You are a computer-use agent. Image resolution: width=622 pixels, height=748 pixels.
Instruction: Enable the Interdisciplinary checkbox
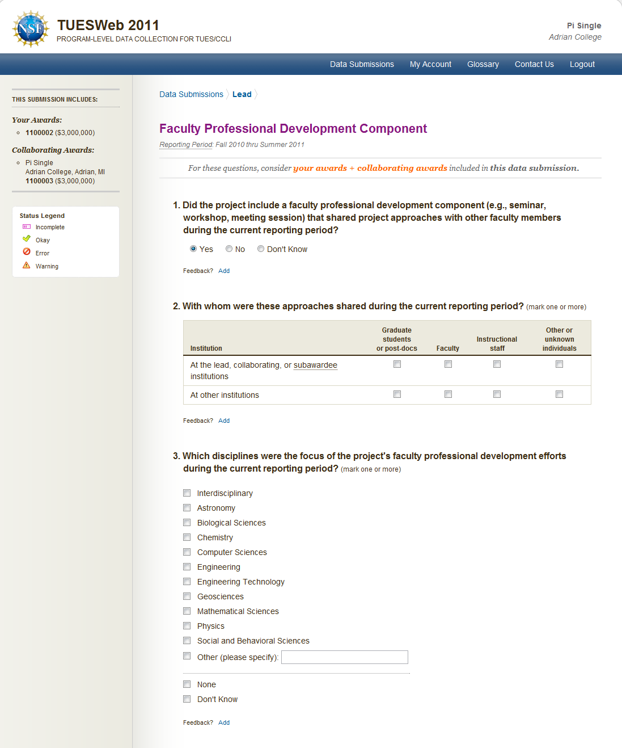point(187,493)
